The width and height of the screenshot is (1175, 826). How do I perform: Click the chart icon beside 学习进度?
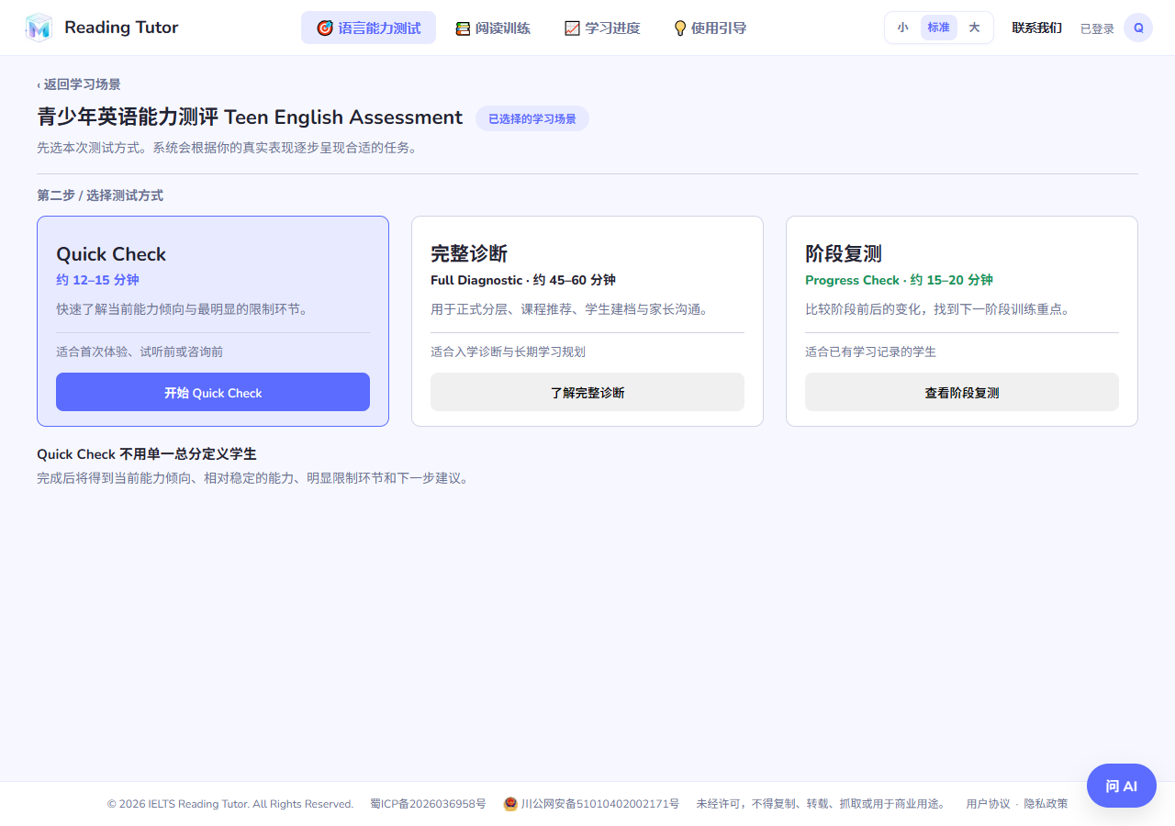click(572, 28)
